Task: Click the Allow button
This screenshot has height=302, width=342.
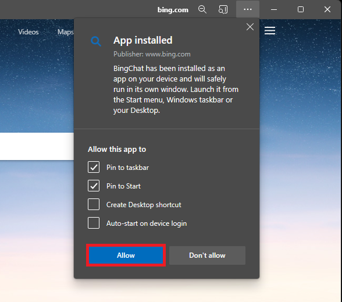Action: tap(126, 255)
